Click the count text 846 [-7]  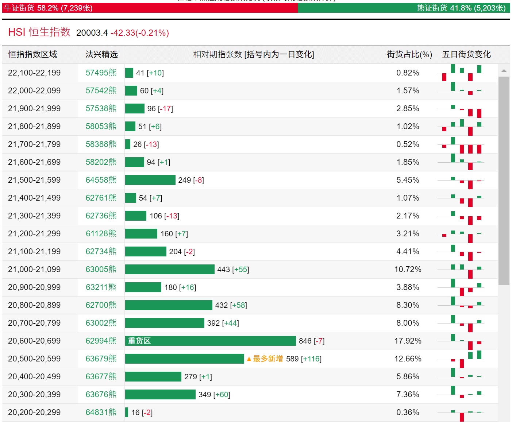[312, 341]
